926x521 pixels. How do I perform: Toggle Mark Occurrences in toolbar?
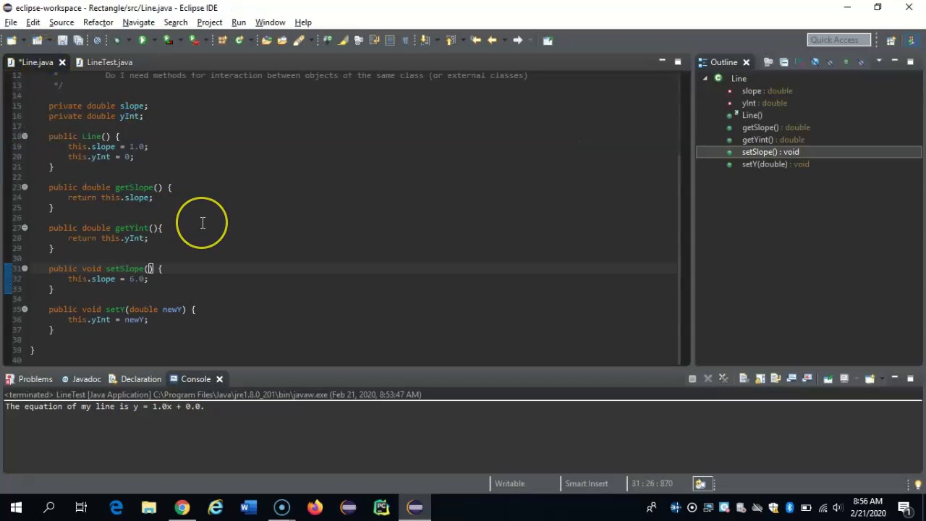pyautogui.click(x=343, y=40)
